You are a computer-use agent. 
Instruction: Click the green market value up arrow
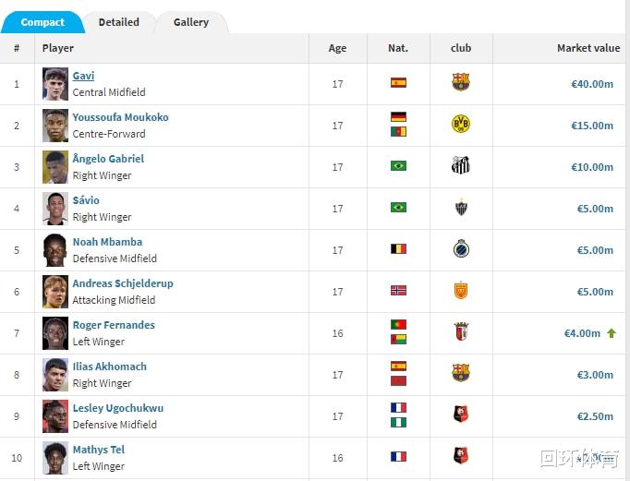click(612, 333)
